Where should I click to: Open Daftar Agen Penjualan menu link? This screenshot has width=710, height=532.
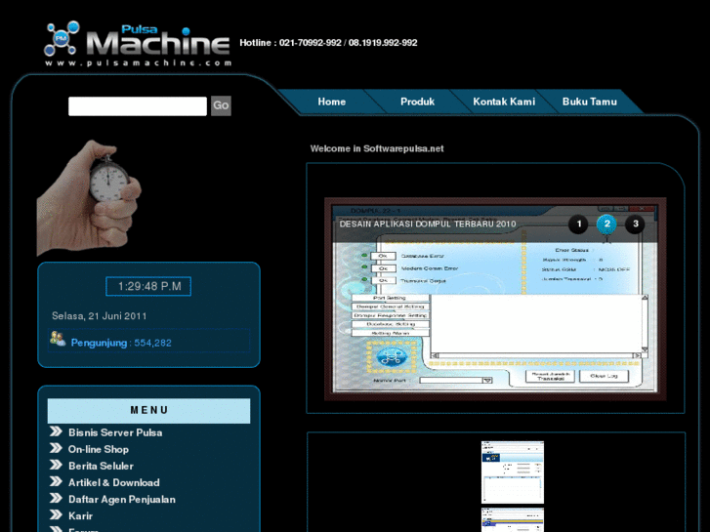click(x=122, y=500)
